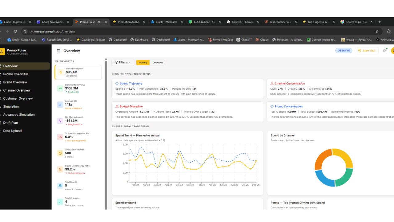Click the sparkle AI icon in header
The height and width of the screenshot is (222, 394).
pos(385,51)
